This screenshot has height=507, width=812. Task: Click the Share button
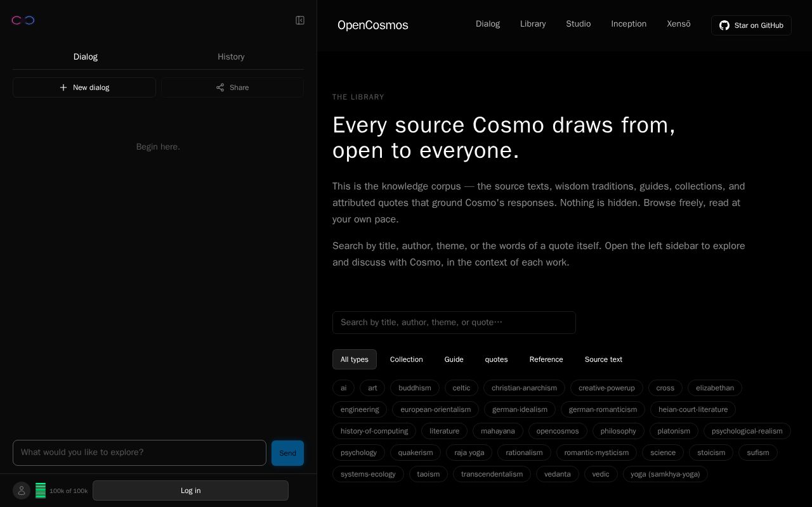tap(232, 87)
